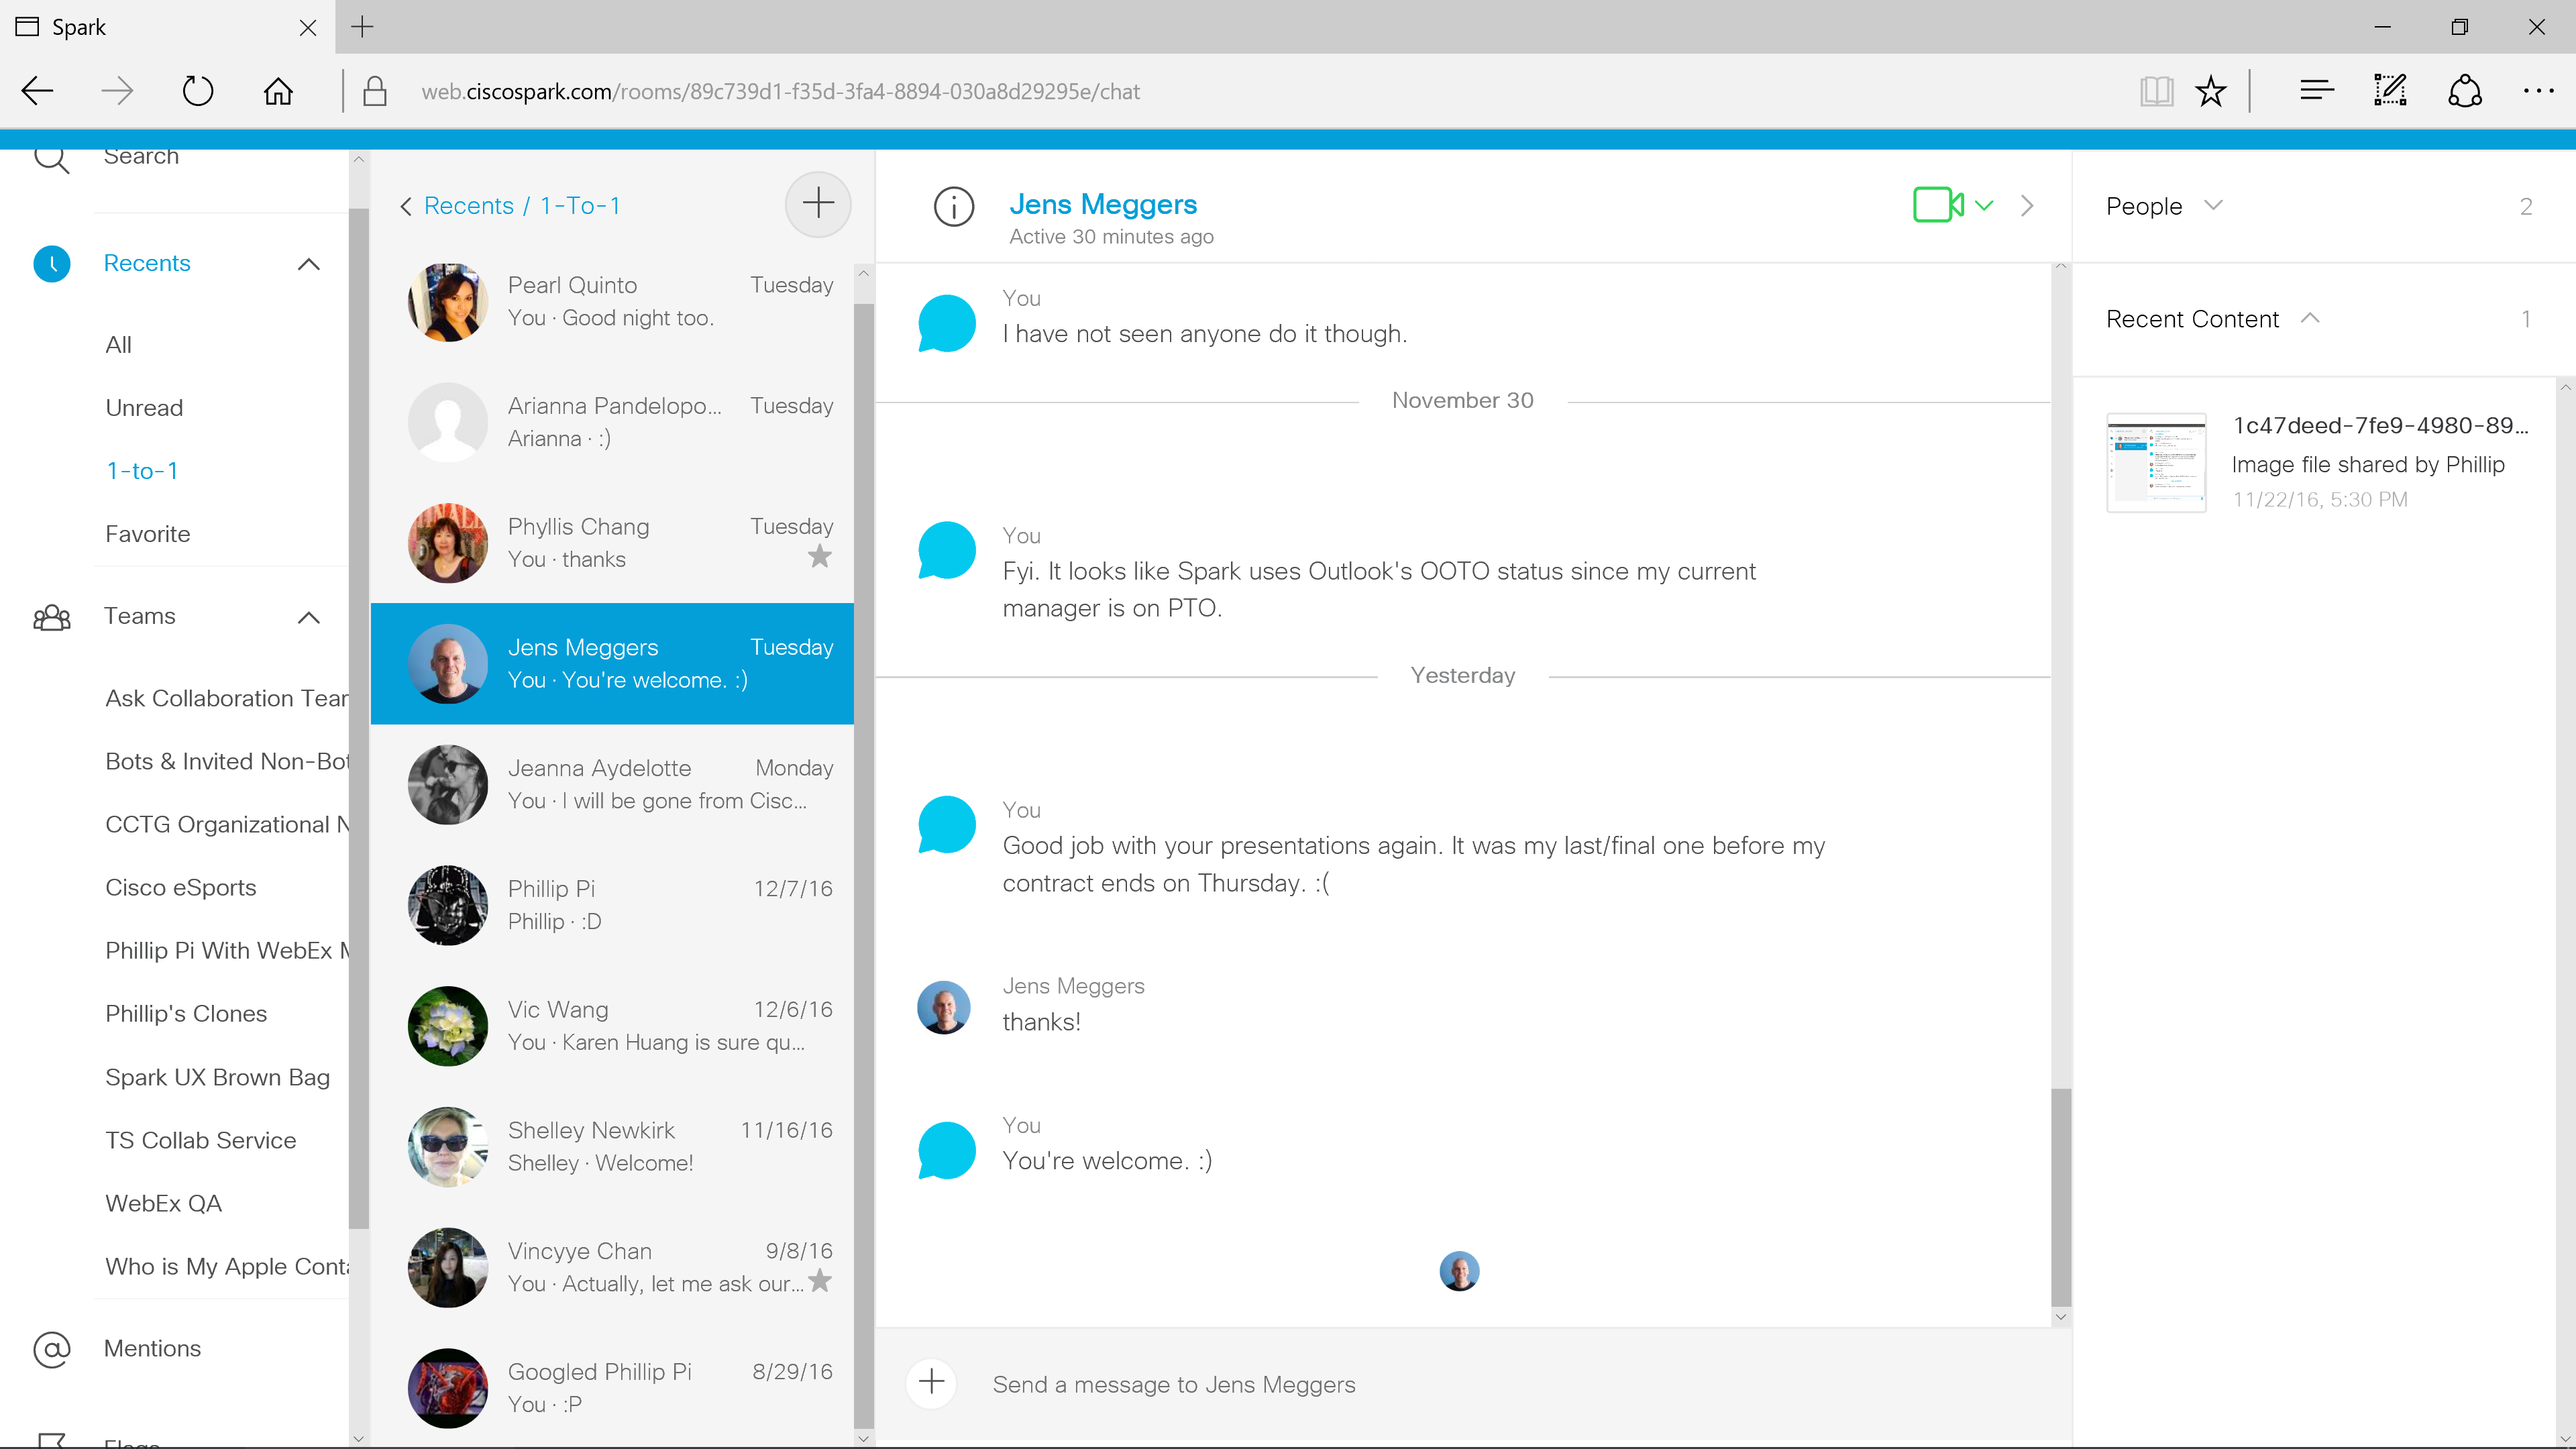Viewport: 2576px width, 1449px height.
Task: Open the Spark UX Brown Bag team
Action: tap(217, 1077)
